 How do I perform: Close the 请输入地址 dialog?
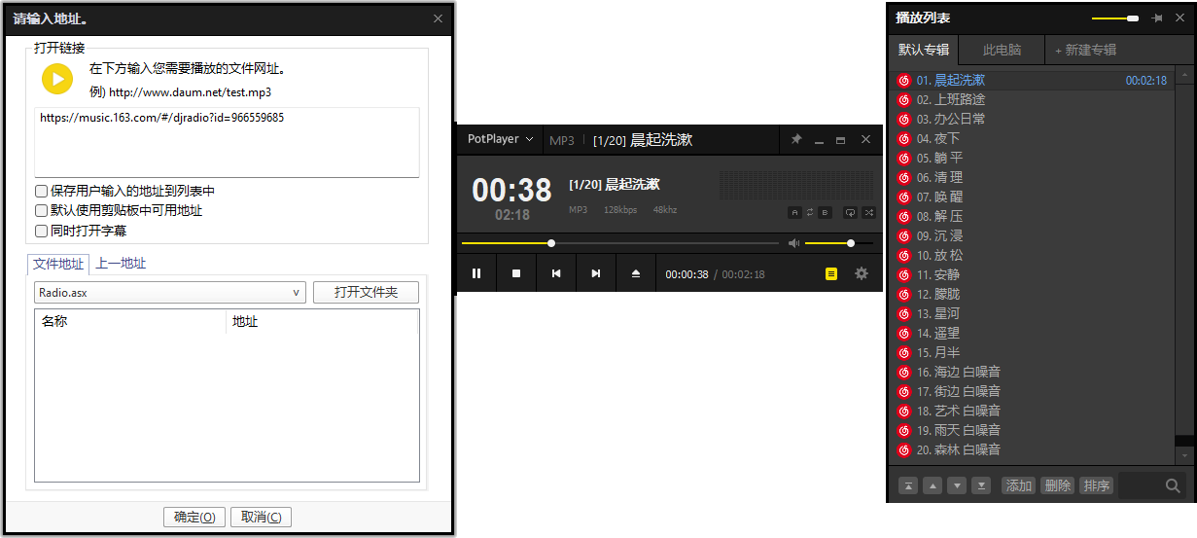click(438, 18)
